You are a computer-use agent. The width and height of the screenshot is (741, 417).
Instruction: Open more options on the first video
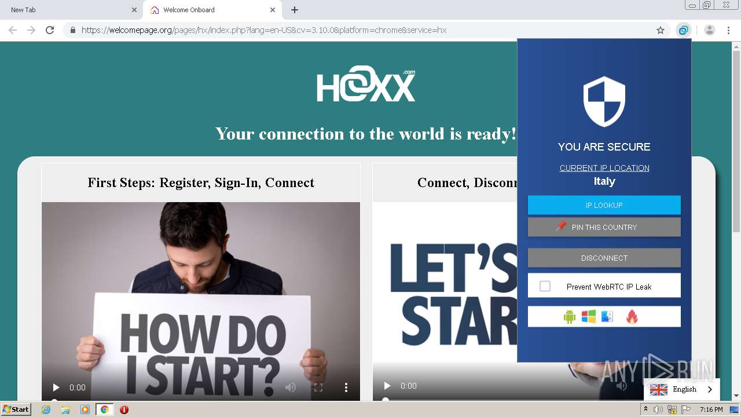(346, 387)
